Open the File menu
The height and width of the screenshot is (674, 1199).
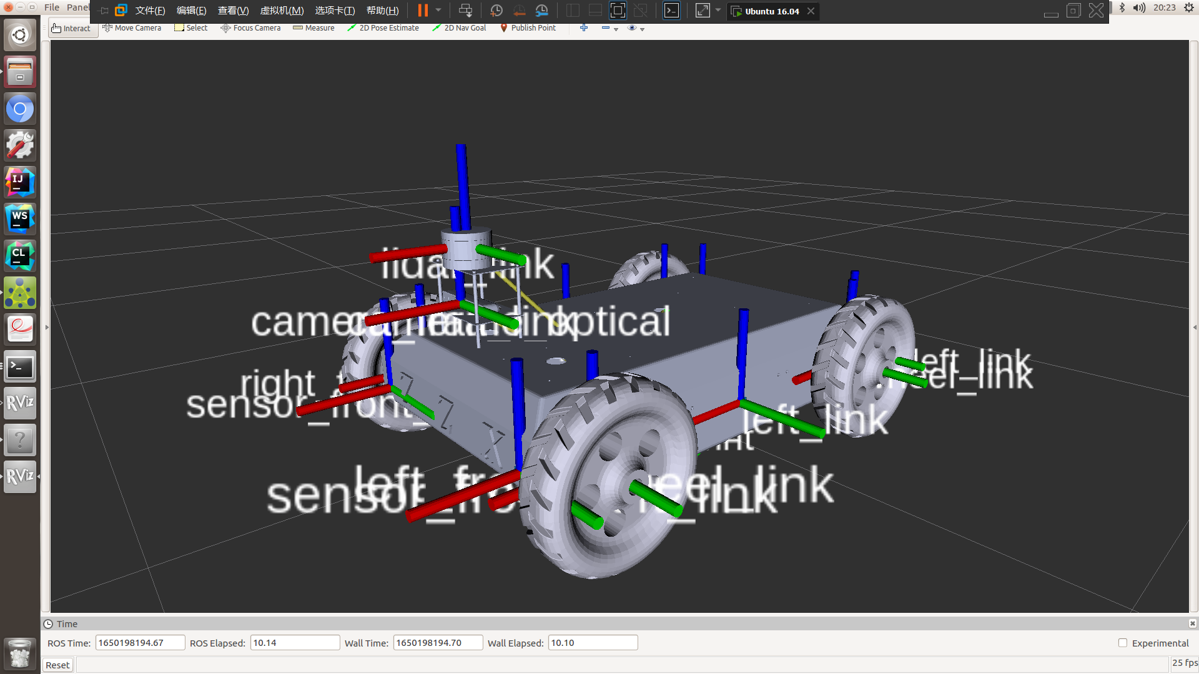coord(52,7)
